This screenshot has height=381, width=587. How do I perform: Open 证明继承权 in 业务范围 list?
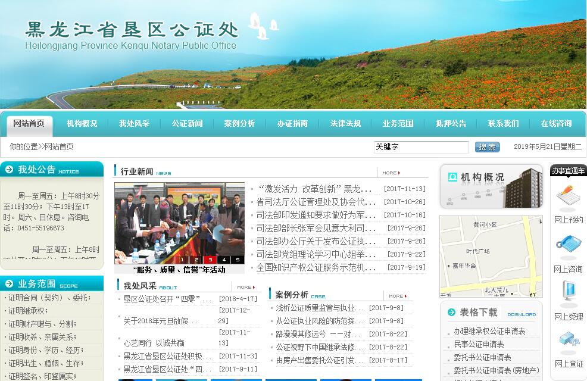tap(27, 311)
